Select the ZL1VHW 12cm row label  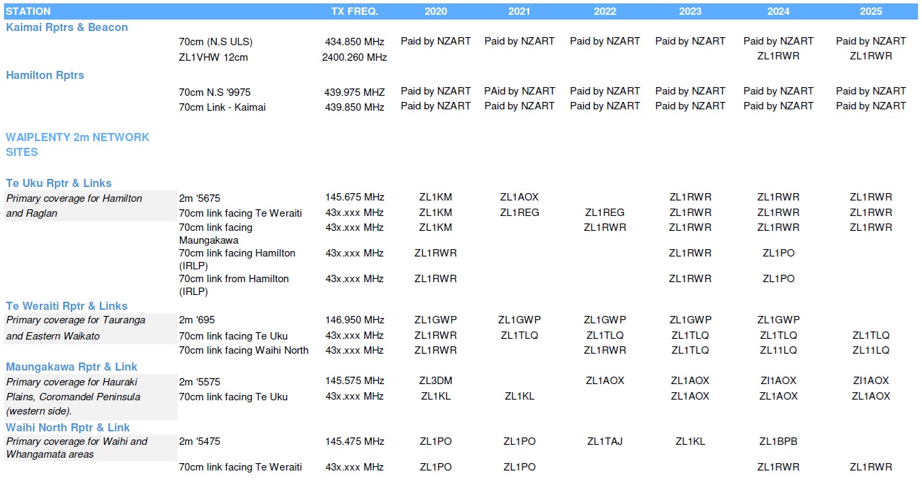coord(213,57)
